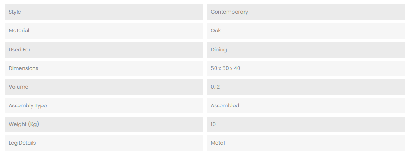Click the word "Details" in Leg Details

(x=27, y=143)
